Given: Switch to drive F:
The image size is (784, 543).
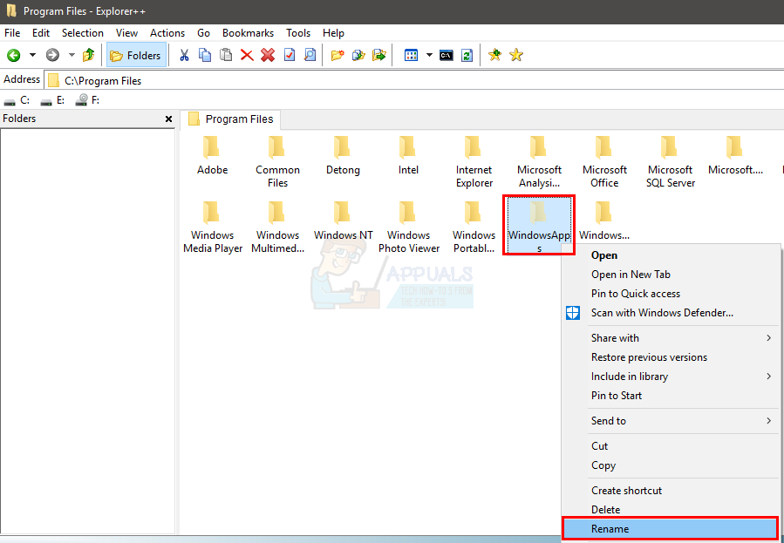Looking at the screenshot, I should click(x=87, y=100).
